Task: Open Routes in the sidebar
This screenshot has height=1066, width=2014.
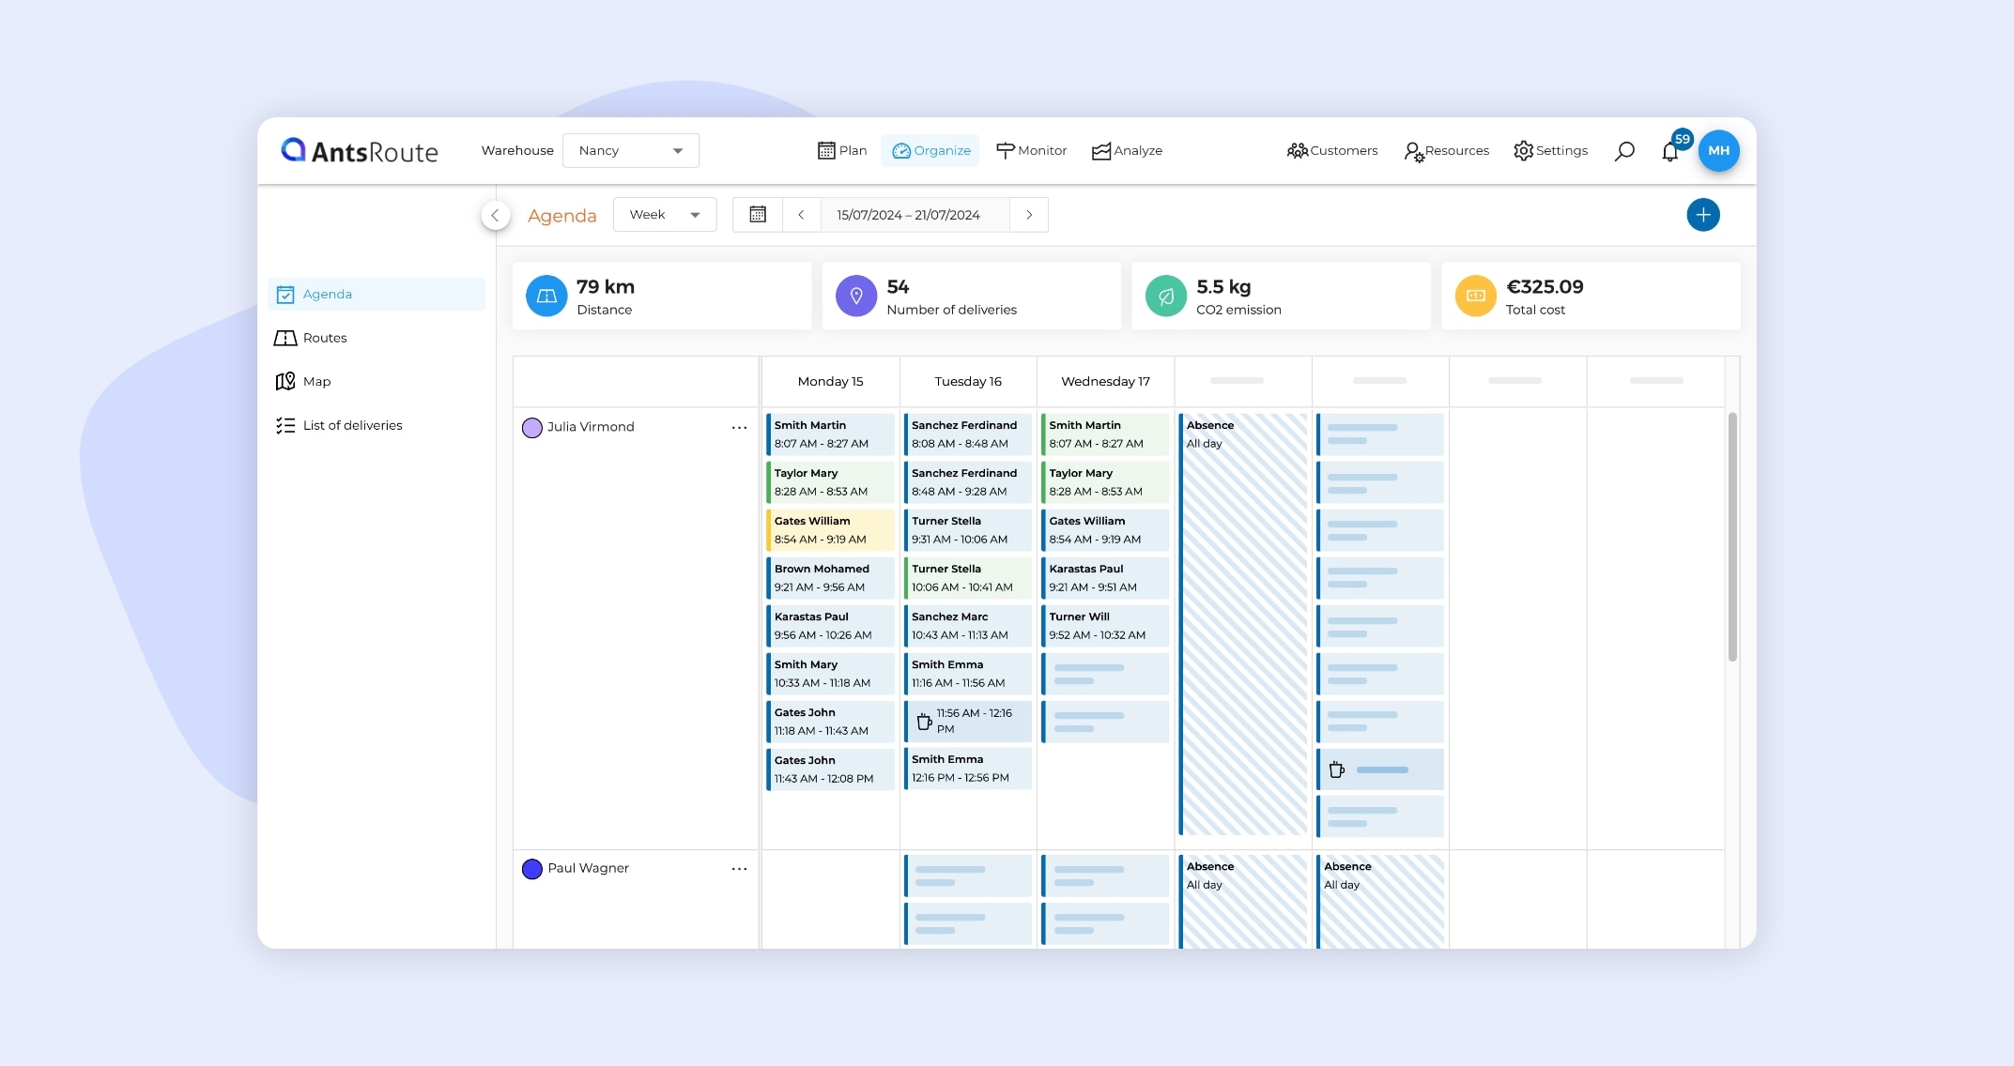Action: click(324, 338)
